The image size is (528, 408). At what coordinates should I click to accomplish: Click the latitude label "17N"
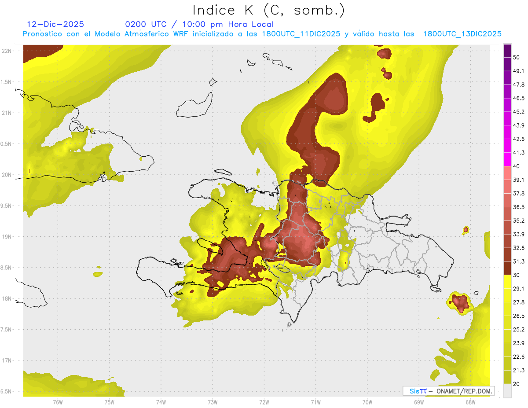[x=7, y=360]
